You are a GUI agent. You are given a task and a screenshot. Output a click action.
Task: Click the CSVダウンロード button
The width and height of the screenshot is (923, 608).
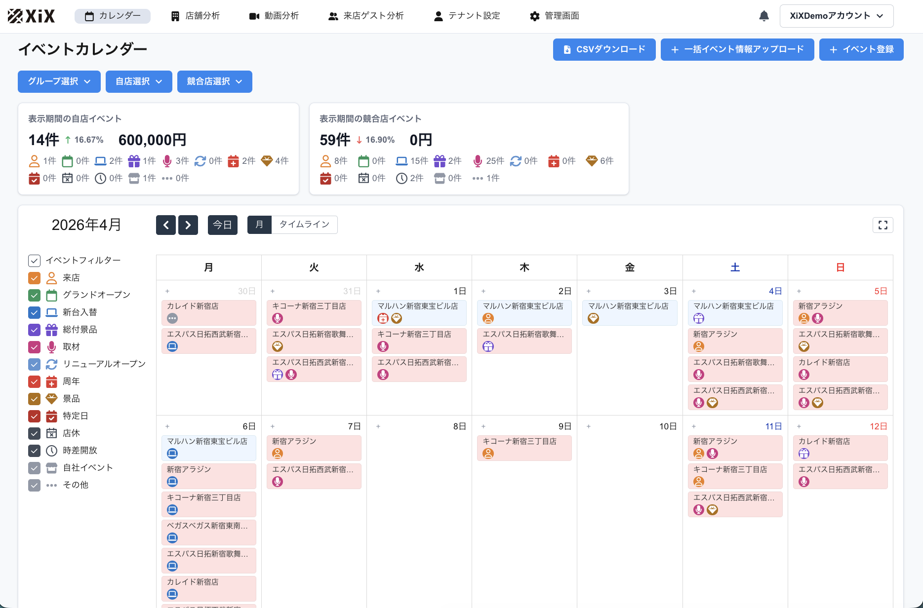coord(604,50)
